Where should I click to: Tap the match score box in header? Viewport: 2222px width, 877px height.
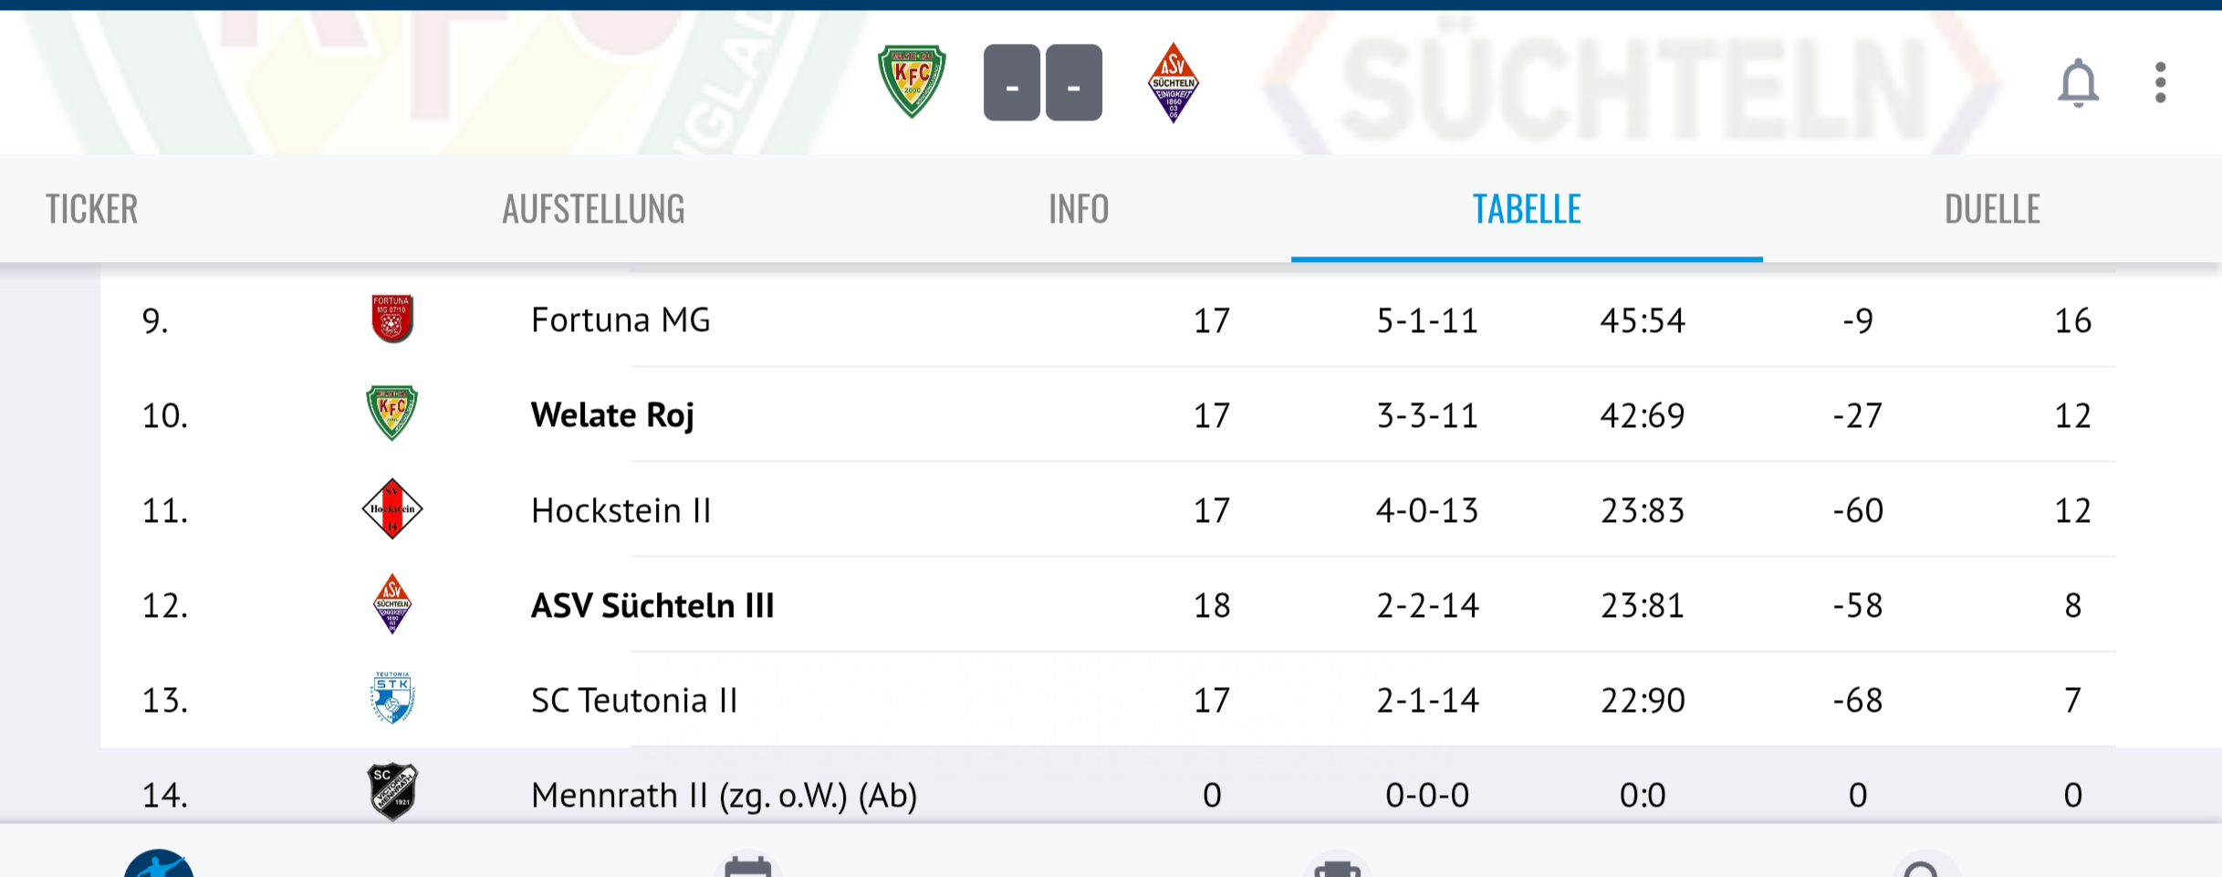tap(1043, 83)
